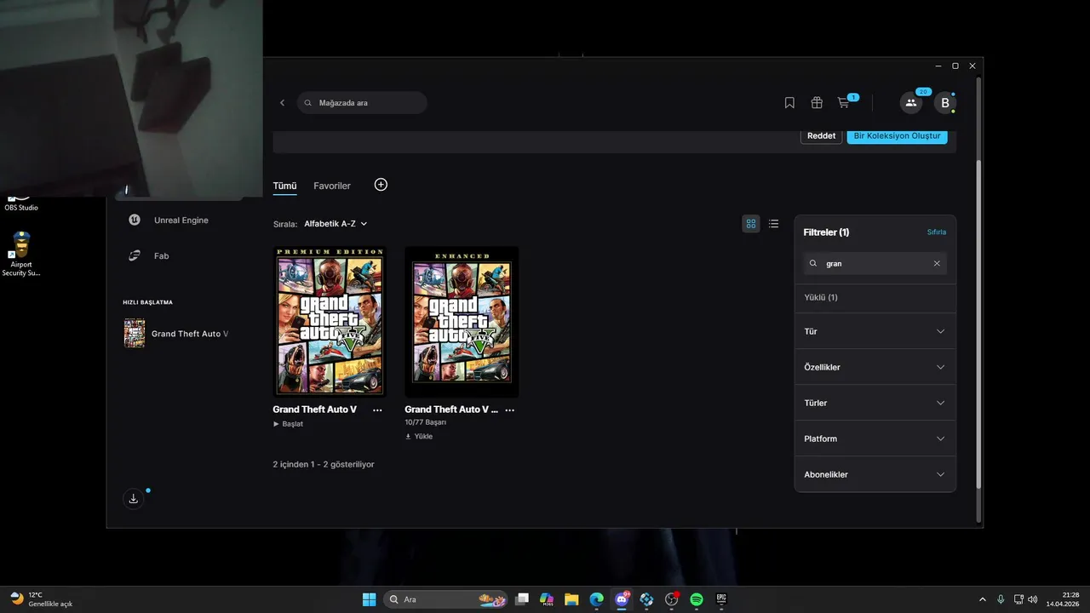The height and width of the screenshot is (613, 1090).
Task: Switch to grid view
Action: [x=751, y=224]
